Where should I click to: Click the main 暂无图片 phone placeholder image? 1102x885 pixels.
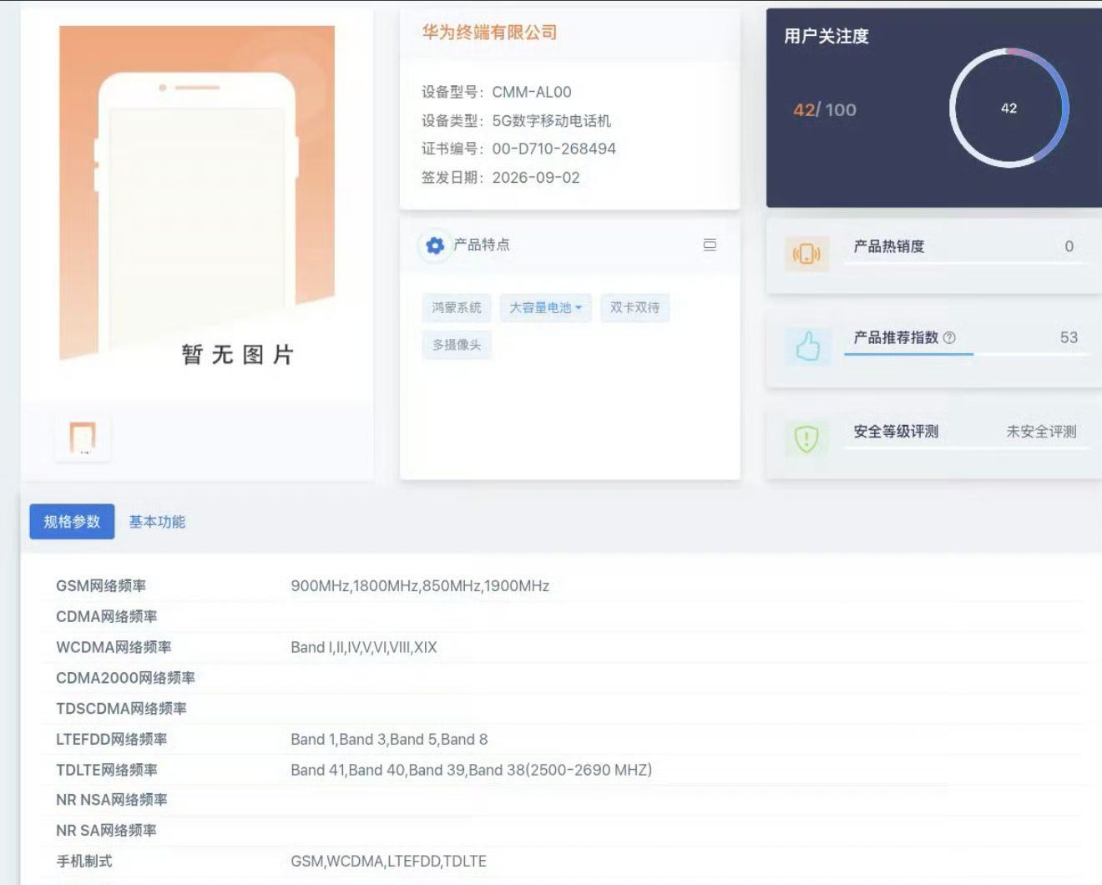coord(197,197)
